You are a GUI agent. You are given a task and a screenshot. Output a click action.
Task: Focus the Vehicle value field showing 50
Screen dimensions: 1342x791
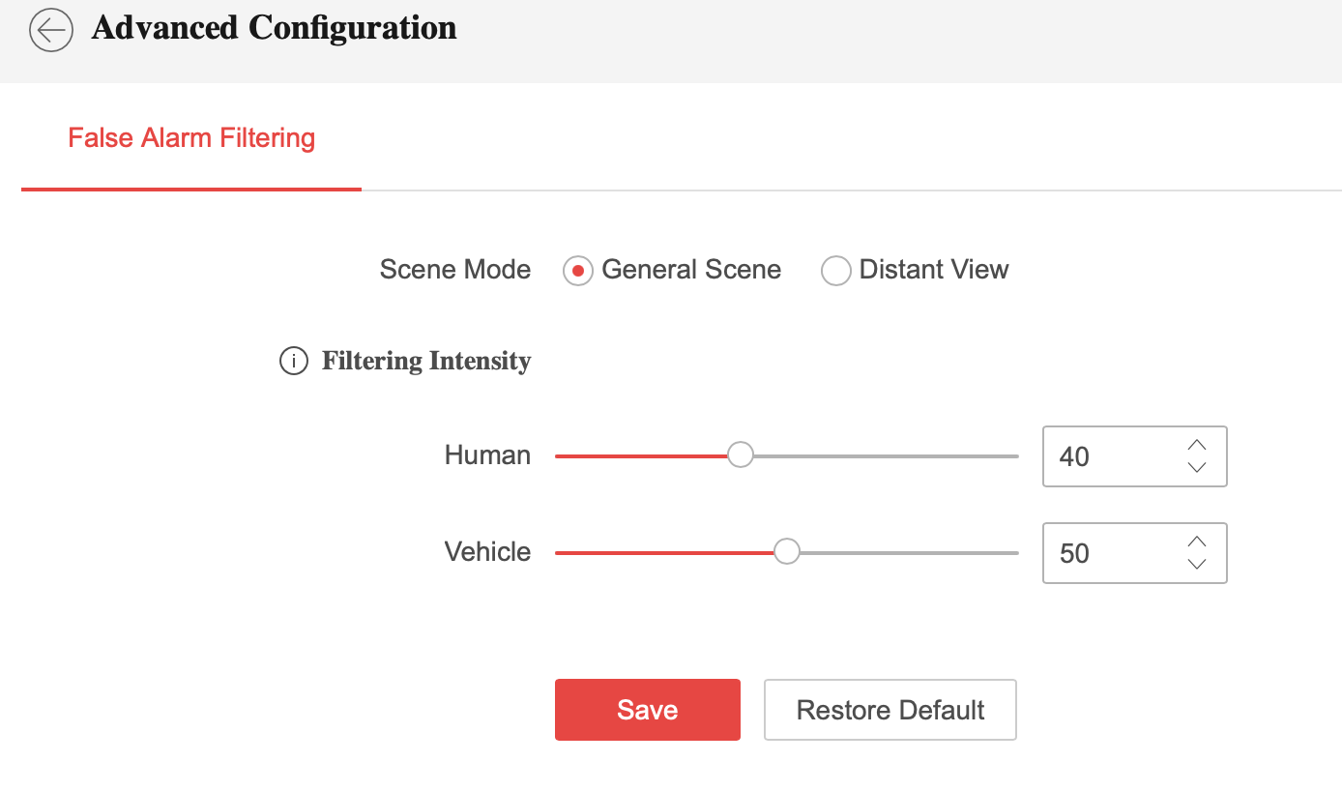[x=1112, y=553]
